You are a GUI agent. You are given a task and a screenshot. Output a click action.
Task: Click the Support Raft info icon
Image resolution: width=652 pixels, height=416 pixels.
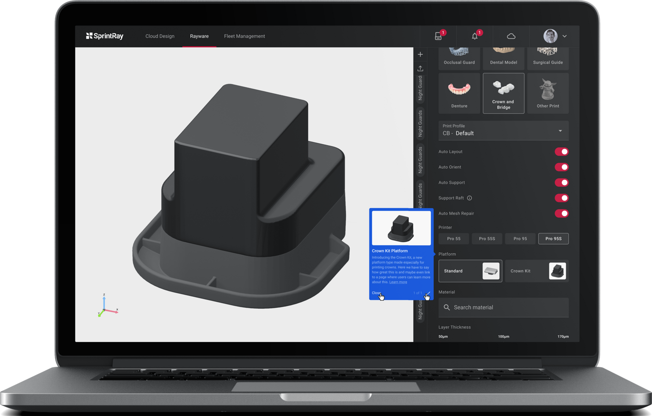[x=469, y=198]
